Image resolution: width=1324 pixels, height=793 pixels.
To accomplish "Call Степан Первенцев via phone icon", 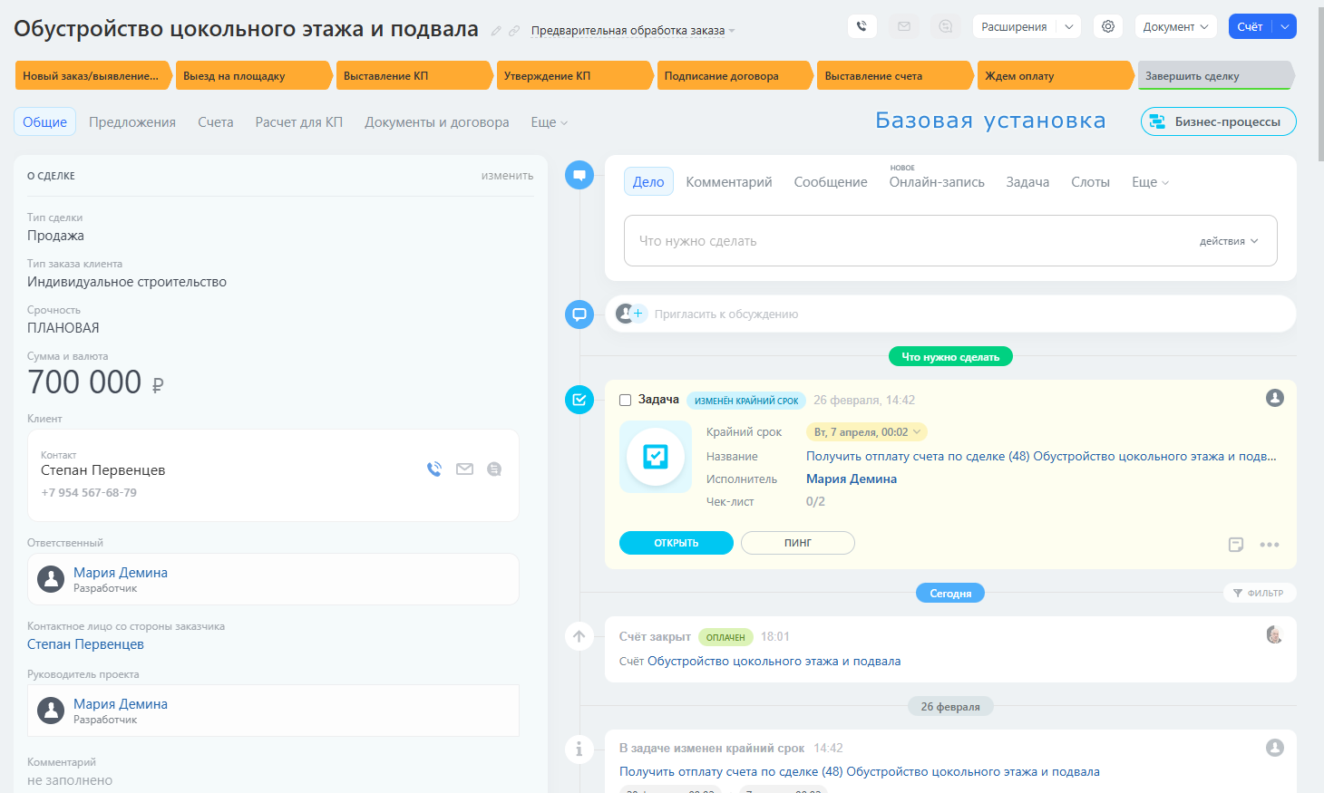I will point(434,469).
